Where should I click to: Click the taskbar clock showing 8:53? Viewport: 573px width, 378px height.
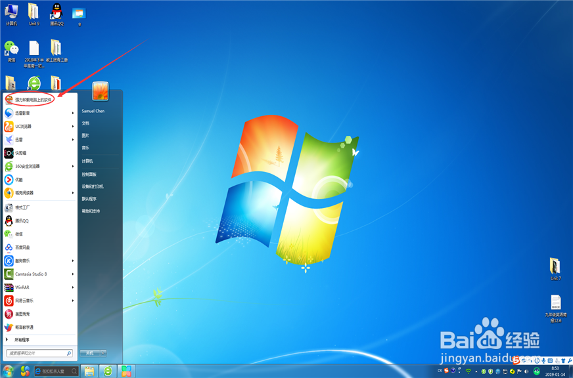pyautogui.click(x=555, y=371)
